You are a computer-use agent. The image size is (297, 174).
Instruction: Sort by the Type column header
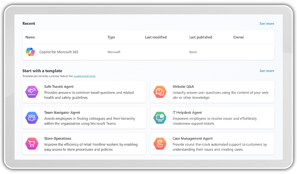click(111, 37)
